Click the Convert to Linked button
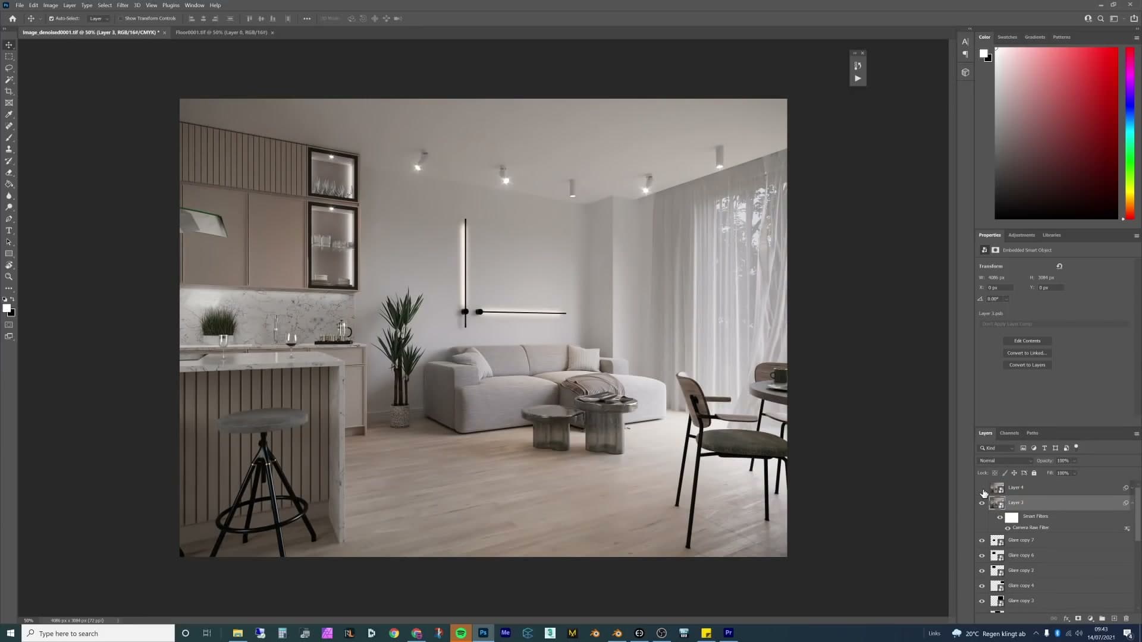The image size is (1142, 642). [1027, 353]
